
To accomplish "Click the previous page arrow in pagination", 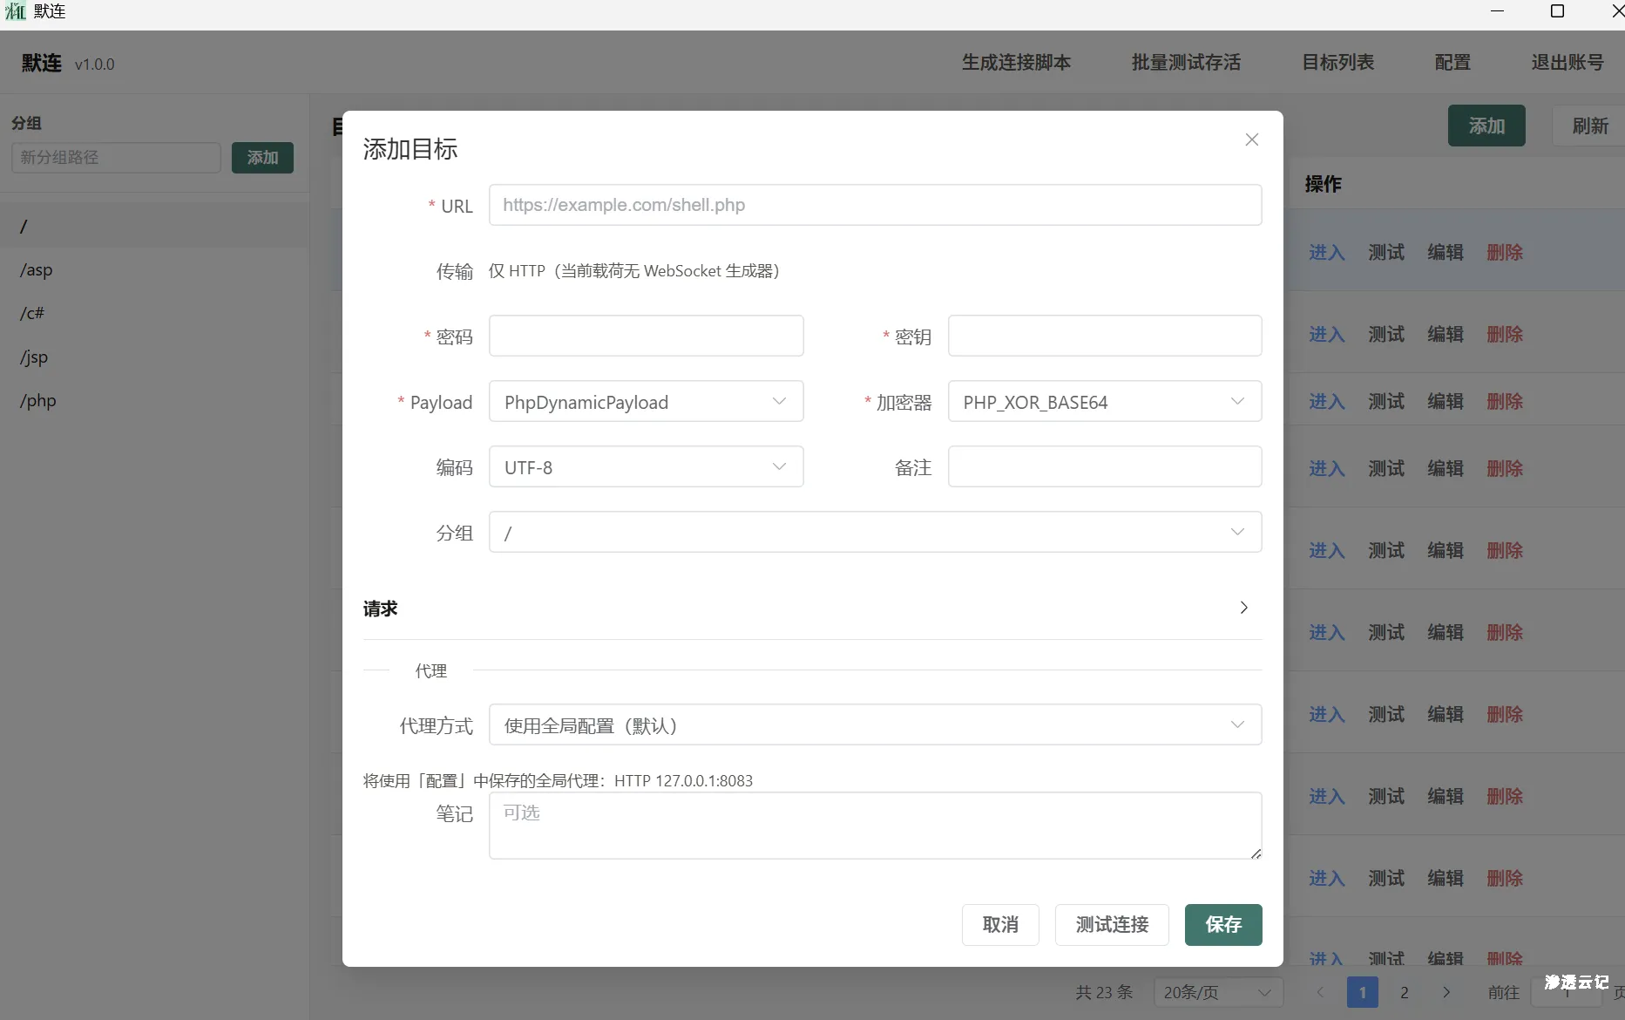I will pos(1320,992).
